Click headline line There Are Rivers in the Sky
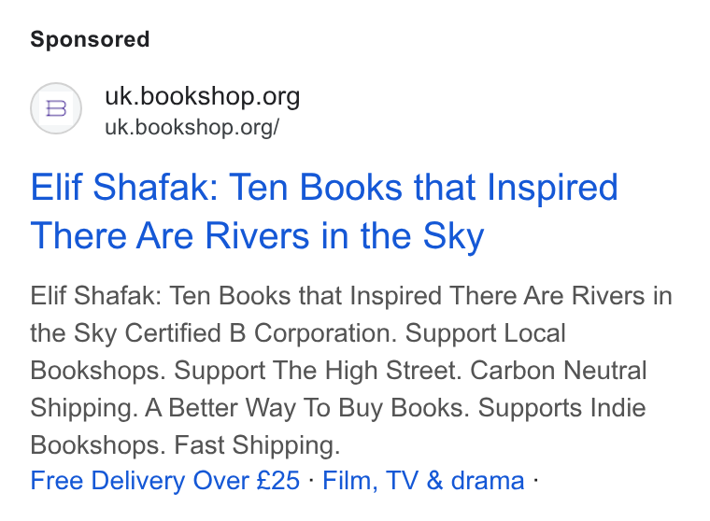Image resolution: width=710 pixels, height=521 pixels. [257, 236]
